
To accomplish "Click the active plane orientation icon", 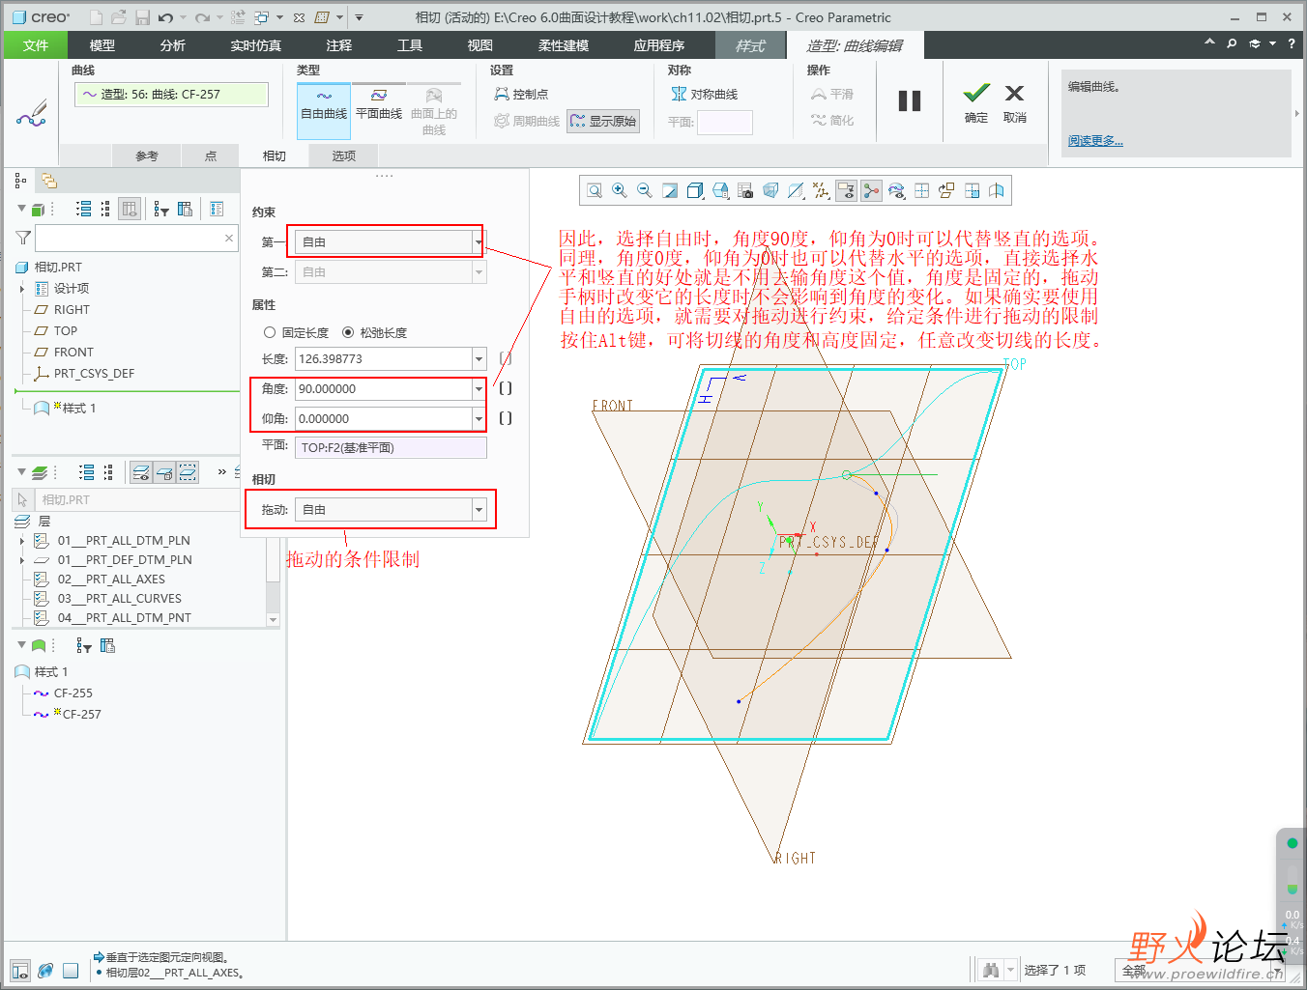I will pyautogui.click(x=946, y=191).
